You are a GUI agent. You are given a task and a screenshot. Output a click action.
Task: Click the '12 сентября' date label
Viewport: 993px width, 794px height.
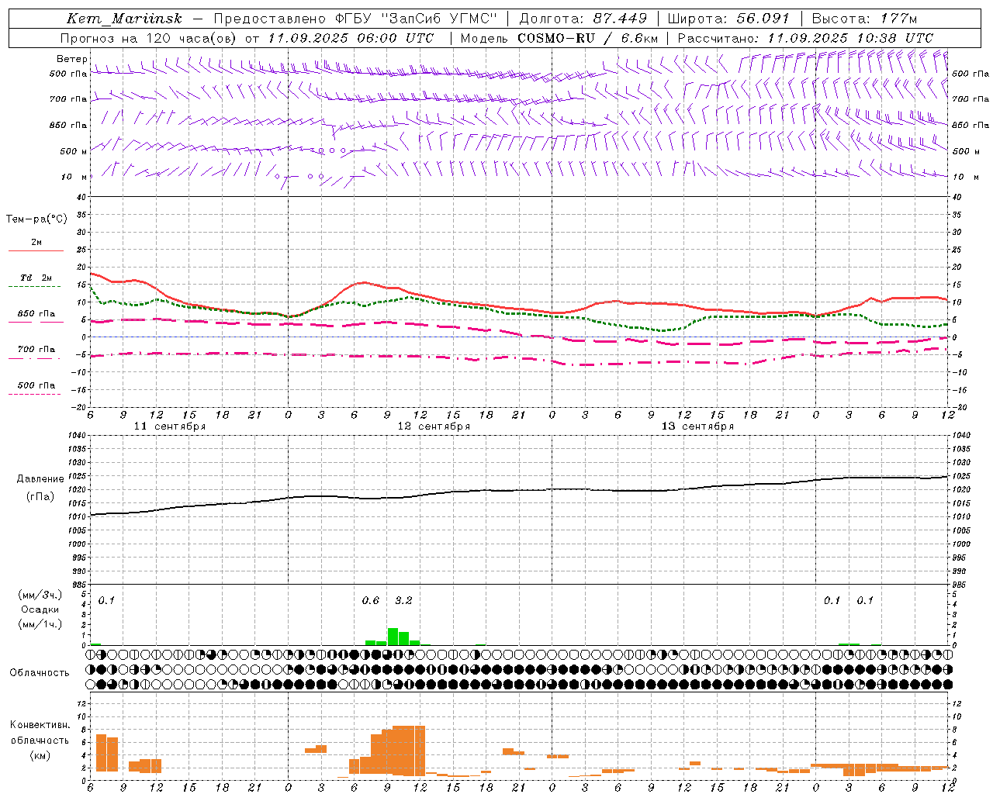click(434, 426)
